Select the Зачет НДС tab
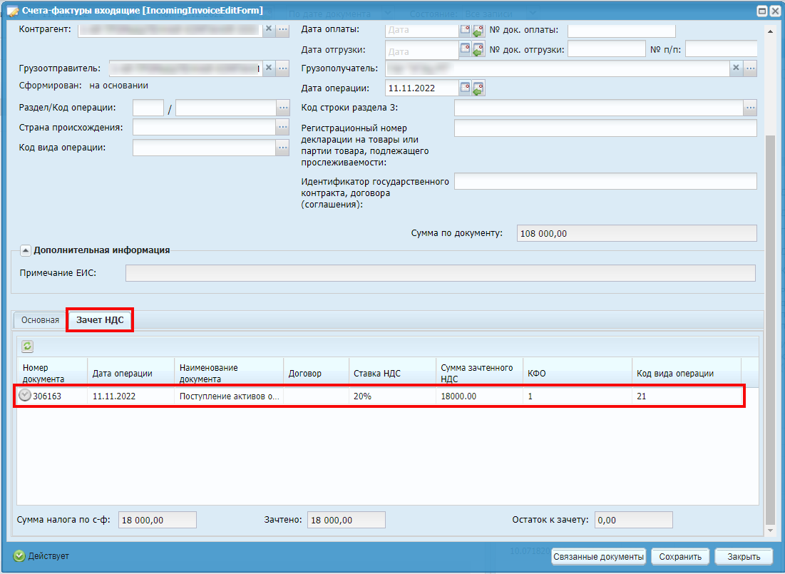 (100, 320)
